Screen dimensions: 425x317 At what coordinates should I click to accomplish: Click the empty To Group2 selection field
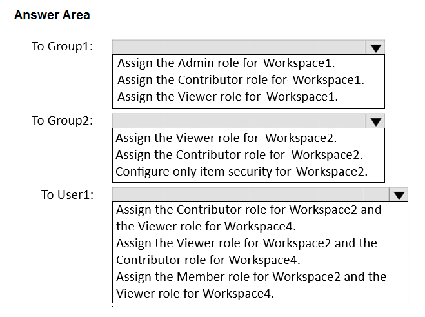coord(239,121)
